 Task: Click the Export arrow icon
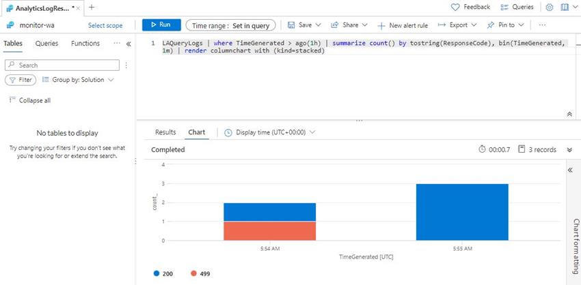coord(442,25)
